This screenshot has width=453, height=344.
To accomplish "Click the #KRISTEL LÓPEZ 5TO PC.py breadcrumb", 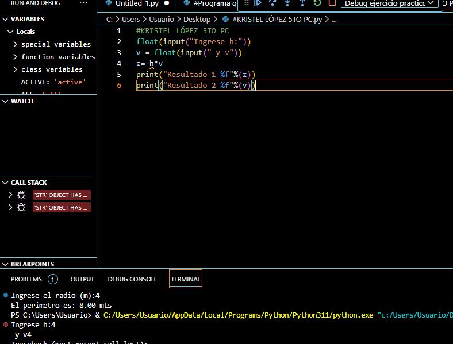I will 277,20.
